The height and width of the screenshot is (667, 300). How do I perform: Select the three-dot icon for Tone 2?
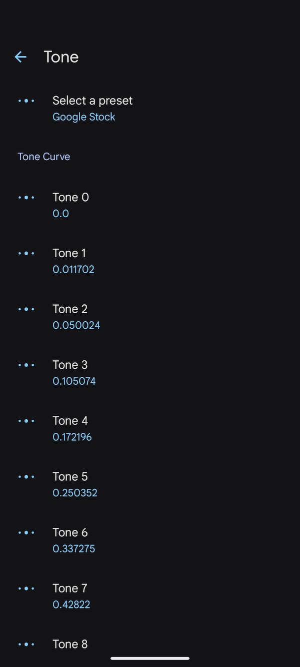pos(26,309)
